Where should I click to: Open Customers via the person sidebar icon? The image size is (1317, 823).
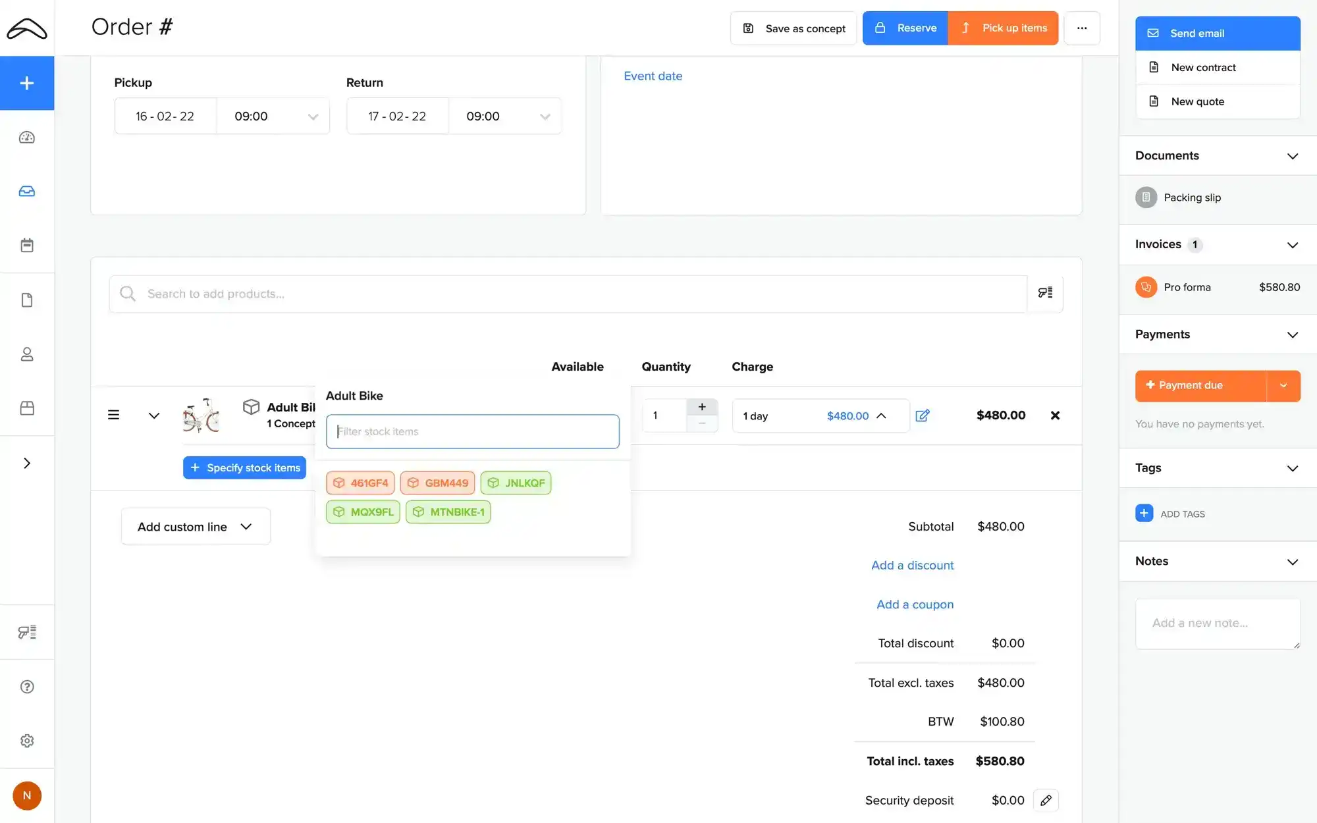point(27,354)
